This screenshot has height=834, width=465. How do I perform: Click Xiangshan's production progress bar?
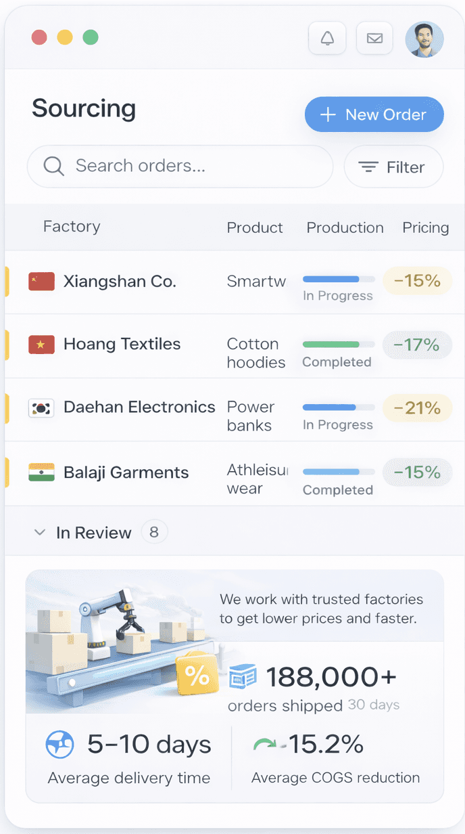coord(338,278)
